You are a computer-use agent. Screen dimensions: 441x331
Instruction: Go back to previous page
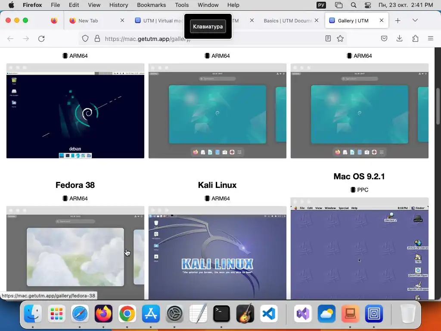coord(10,38)
